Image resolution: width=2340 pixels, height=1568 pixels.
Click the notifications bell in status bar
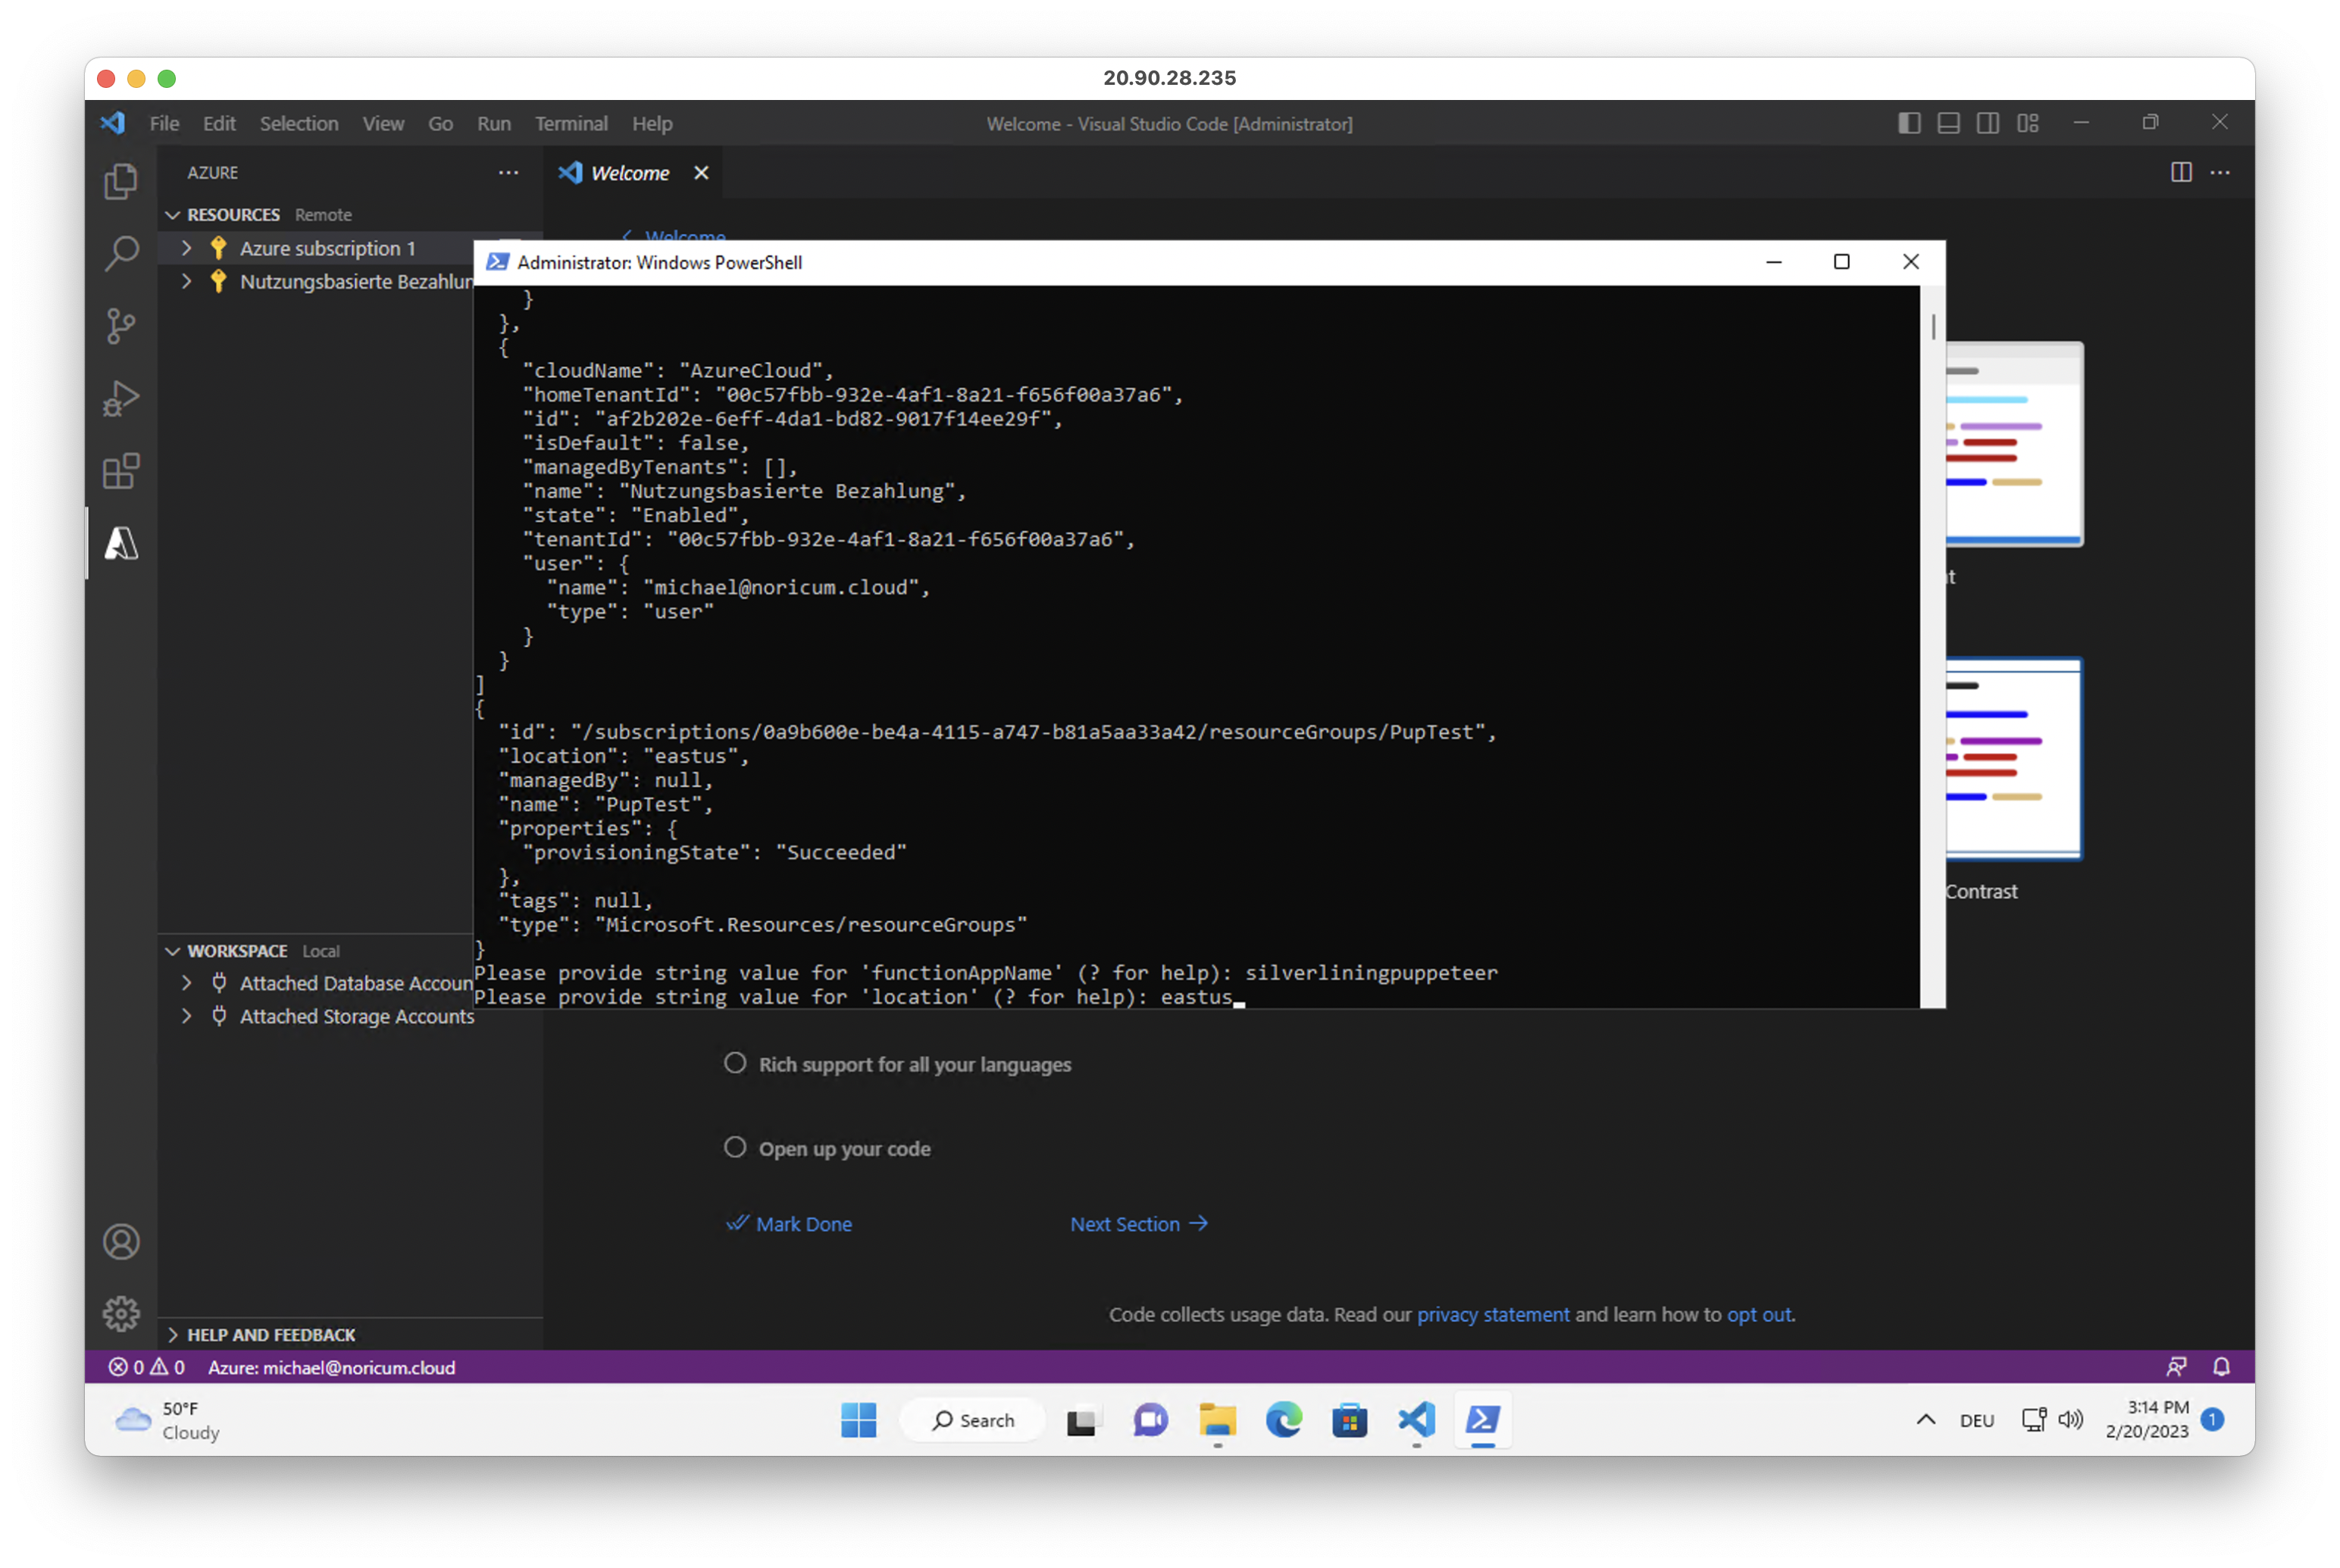coord(2221,1367)
